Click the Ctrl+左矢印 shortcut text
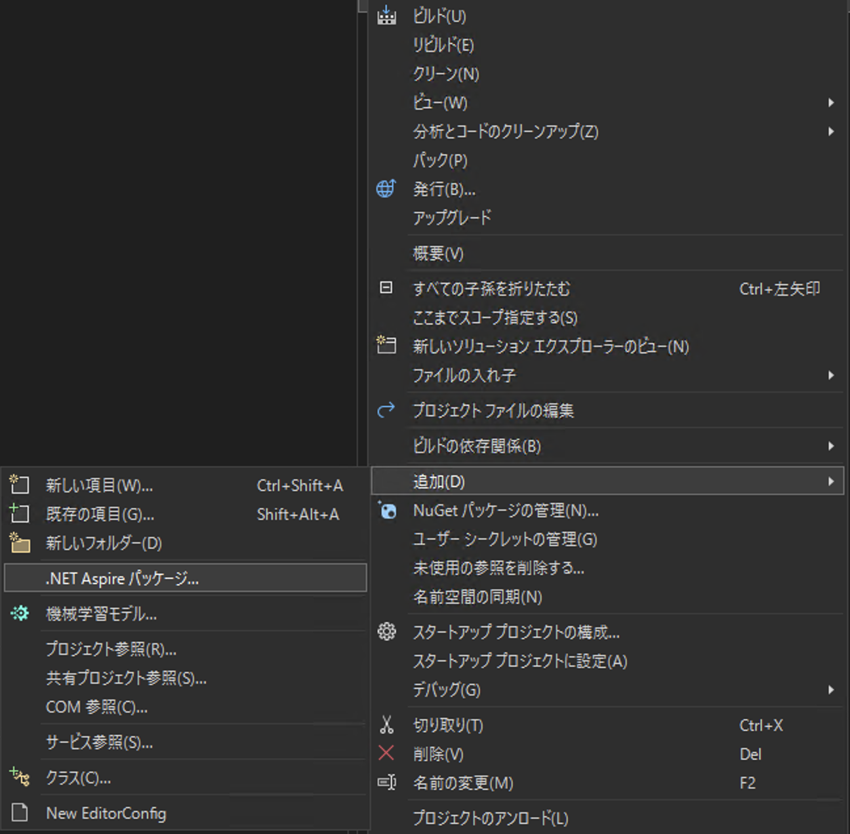This screenshot has height=834, width=850. pyautogui.click(x=780, y=288)
